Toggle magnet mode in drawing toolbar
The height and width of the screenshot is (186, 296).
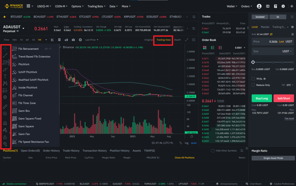(x=5, y=123)
